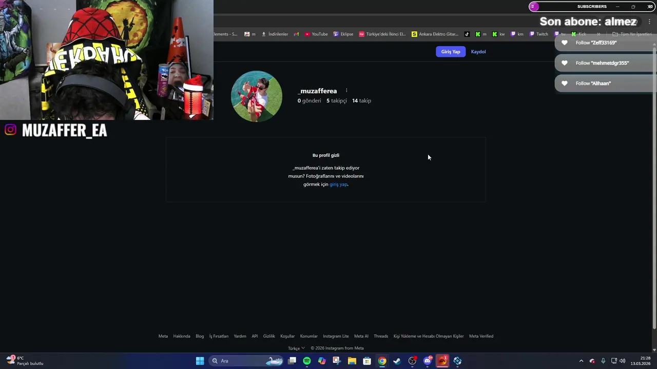Open Task View on the taskbar
This screenshot has height=369, width=657.
coord(292,361)
